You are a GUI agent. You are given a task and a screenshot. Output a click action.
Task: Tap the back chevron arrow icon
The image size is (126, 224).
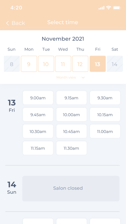tap(8, 23)
